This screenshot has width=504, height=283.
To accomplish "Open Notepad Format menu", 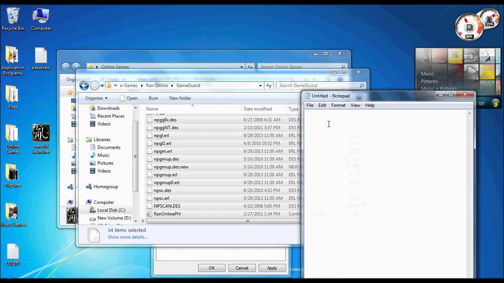I will click(338, 105).
